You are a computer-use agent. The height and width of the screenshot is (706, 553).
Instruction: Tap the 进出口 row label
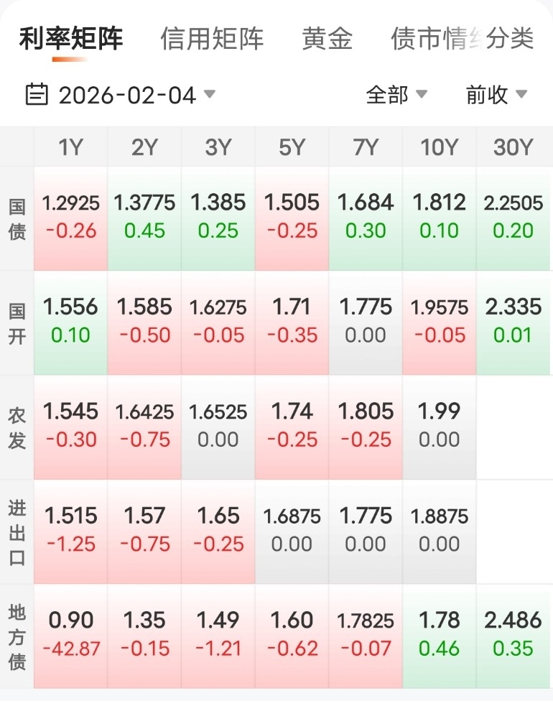pyautogui.click(x=17, y=532)
